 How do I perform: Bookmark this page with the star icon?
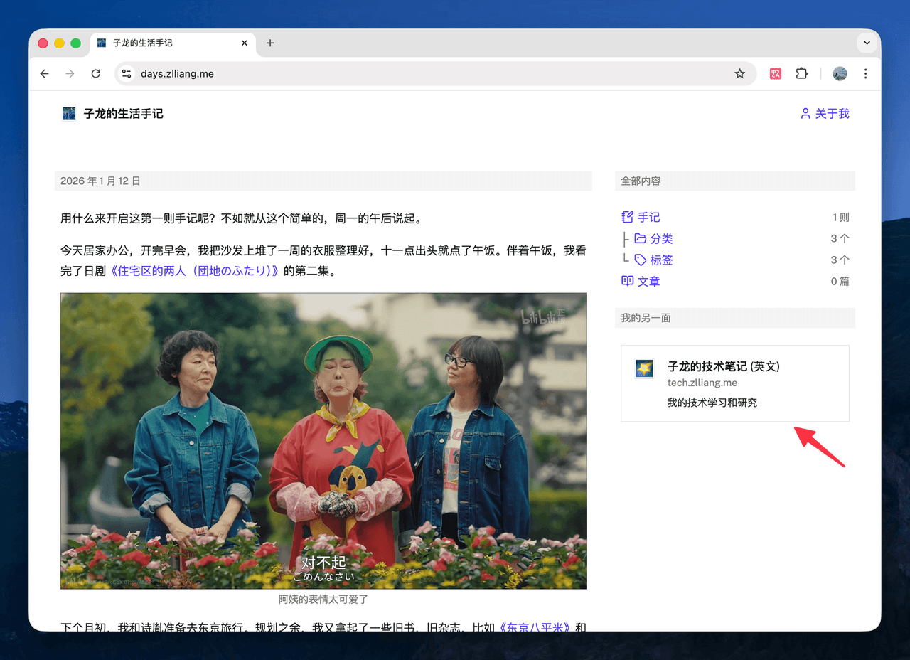pyautogui.click(x=740, y=73)
